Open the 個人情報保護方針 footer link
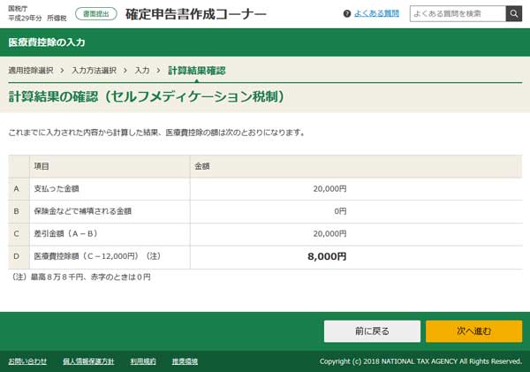 click(91, 361)
